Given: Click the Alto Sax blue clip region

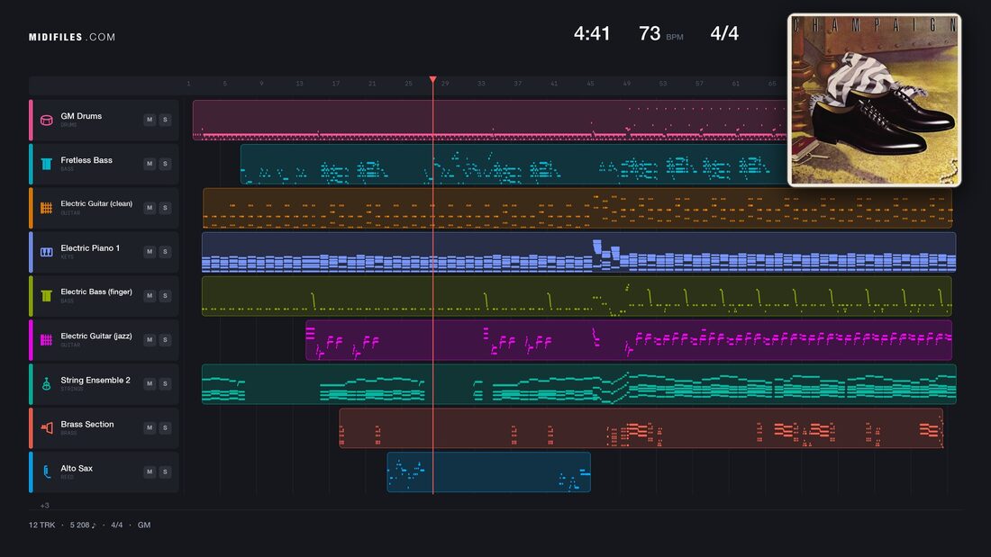Looking at the screenshot, I should [x=488, y=472].
